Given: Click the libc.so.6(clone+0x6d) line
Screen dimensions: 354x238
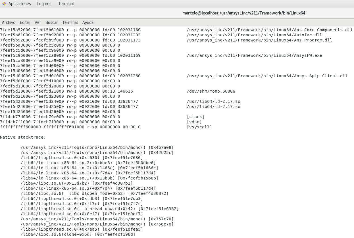Looking at the screenshot, I should (78, 234).
